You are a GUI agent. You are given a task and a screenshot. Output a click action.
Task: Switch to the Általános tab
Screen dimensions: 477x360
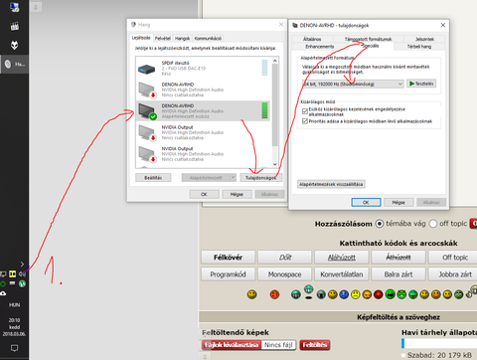[312, 39]
